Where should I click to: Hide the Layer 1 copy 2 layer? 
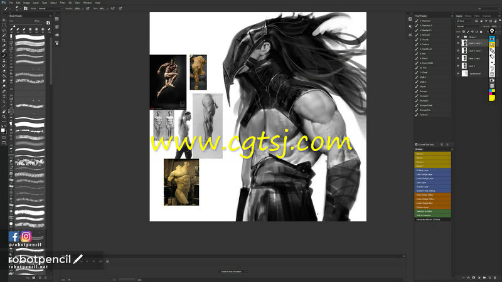458,51
